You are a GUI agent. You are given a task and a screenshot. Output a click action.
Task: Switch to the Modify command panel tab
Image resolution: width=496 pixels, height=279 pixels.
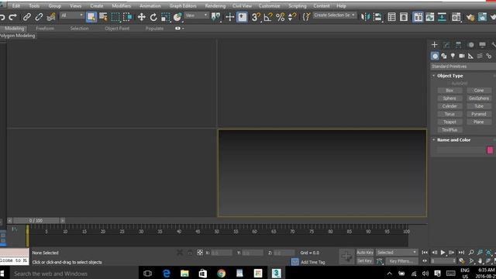tap(446, 45)
